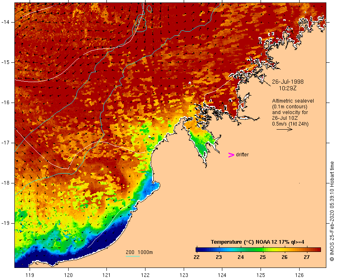Click the longitude axis label 121
The width and height of the screenshot is (337, 279).
(x=106, y=275)
